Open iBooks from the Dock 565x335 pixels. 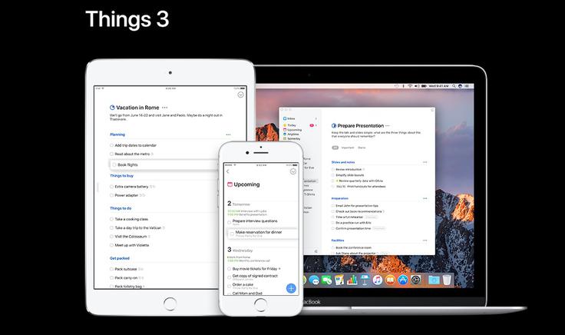(x=390, y=280)
